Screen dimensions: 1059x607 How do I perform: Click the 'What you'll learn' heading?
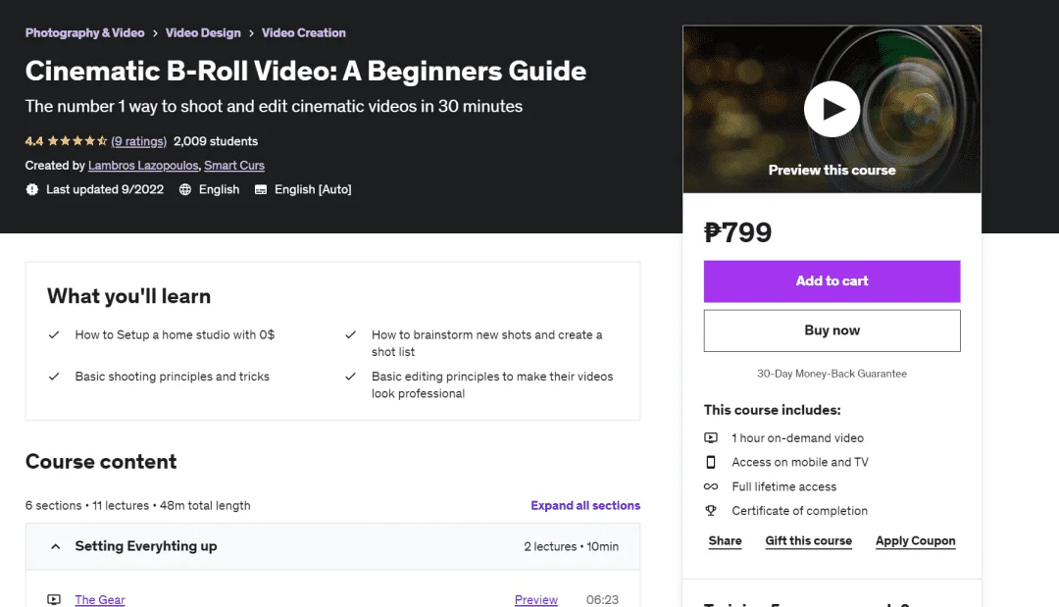tap(129, 296)
